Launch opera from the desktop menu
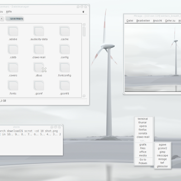Image resolution: width=181 pixels, height=181 pixels. click(143, 126)
